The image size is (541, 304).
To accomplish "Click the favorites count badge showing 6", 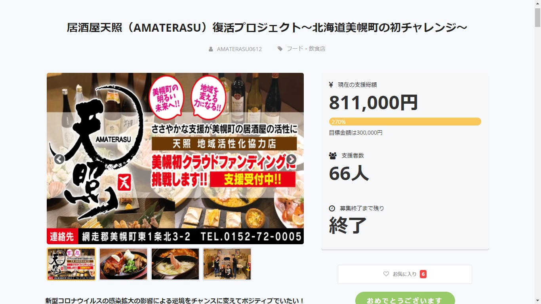I will [423, 274].
